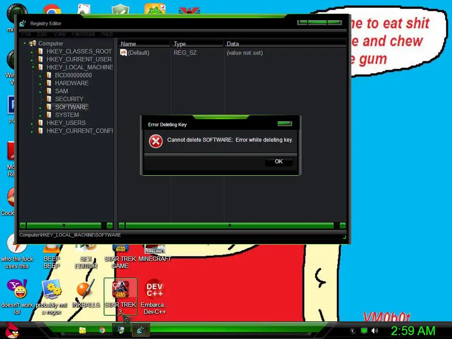
Task: Expand the HKEY_CLASSES_ROOT key
Action: point(32,52)
